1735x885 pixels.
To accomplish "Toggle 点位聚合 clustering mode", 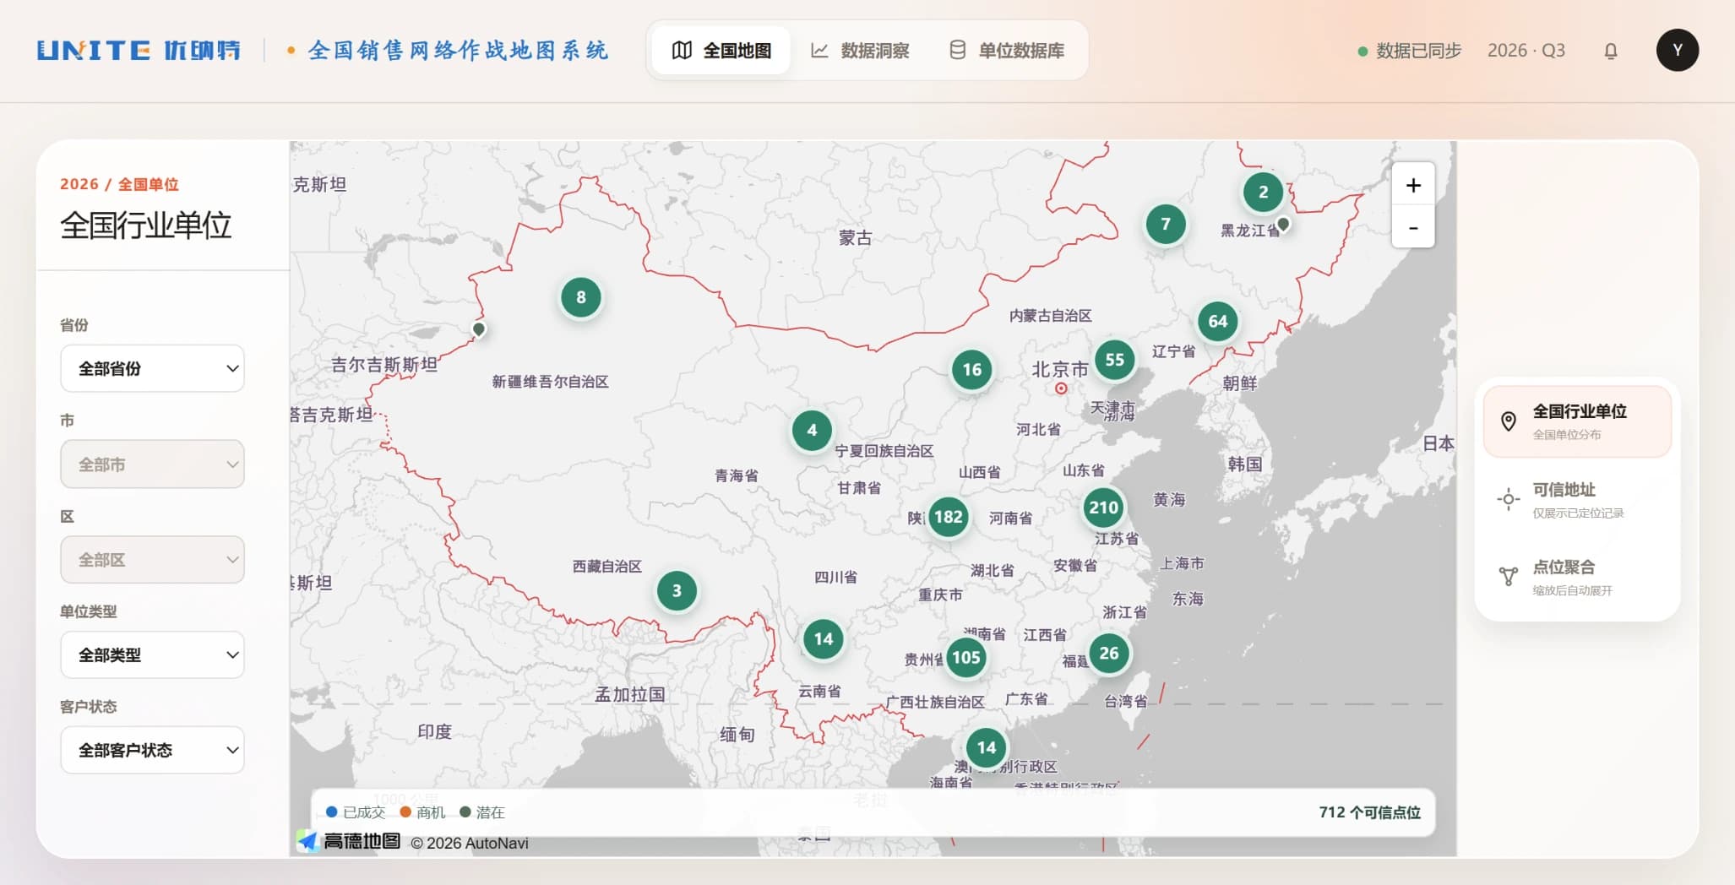I will click(1577, 578).
